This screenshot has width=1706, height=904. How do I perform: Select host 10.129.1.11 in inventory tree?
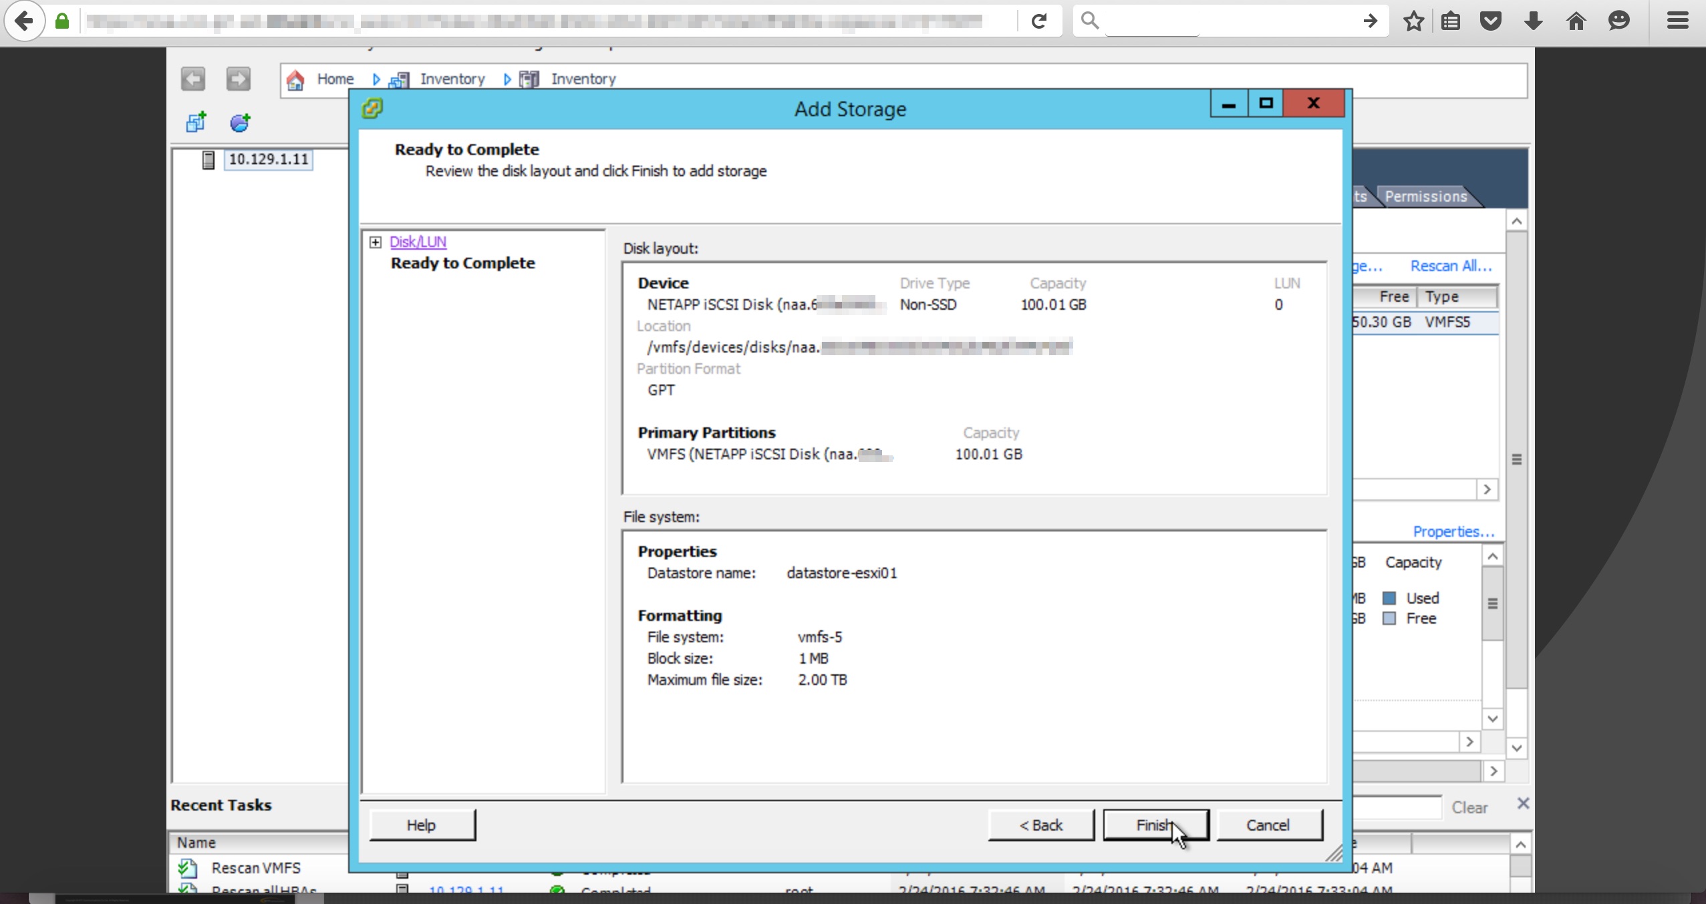coord(268,159)
